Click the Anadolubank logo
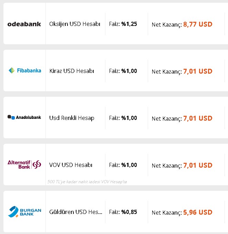 click(x=24, y=117)
